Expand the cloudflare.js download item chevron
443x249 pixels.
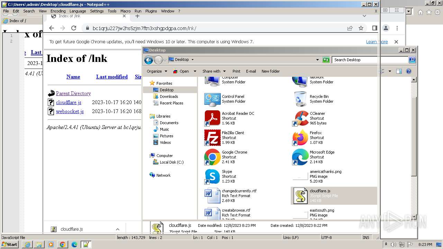(118, 229)
